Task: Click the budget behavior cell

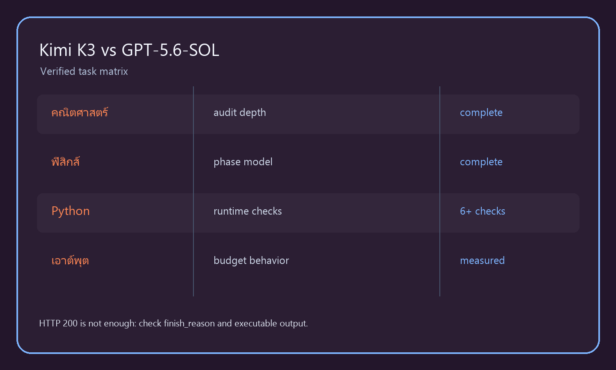Action: tap(251, 261)
